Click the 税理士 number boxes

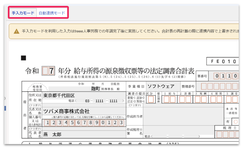click(227, 135)
